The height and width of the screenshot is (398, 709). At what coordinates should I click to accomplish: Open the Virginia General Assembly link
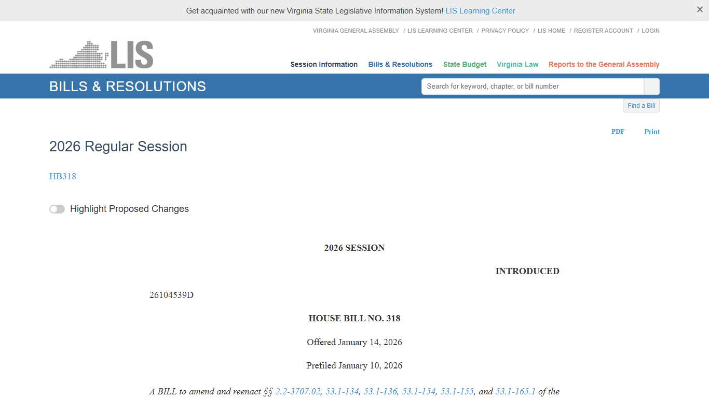[355, 31]
